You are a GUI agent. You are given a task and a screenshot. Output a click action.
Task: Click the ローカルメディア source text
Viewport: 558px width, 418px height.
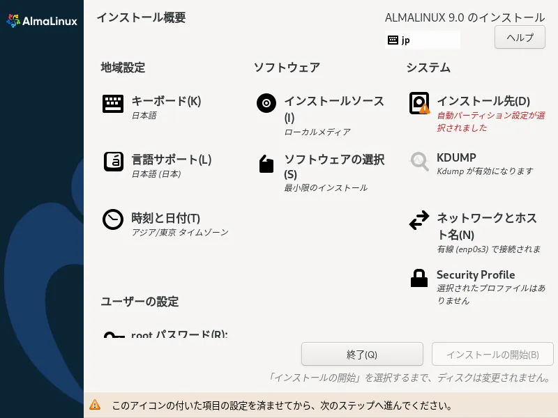317,132
